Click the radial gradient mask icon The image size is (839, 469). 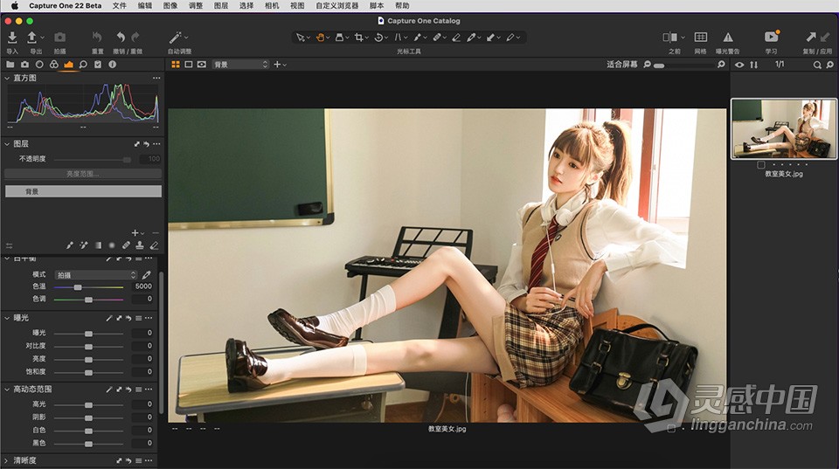(112, 245)
